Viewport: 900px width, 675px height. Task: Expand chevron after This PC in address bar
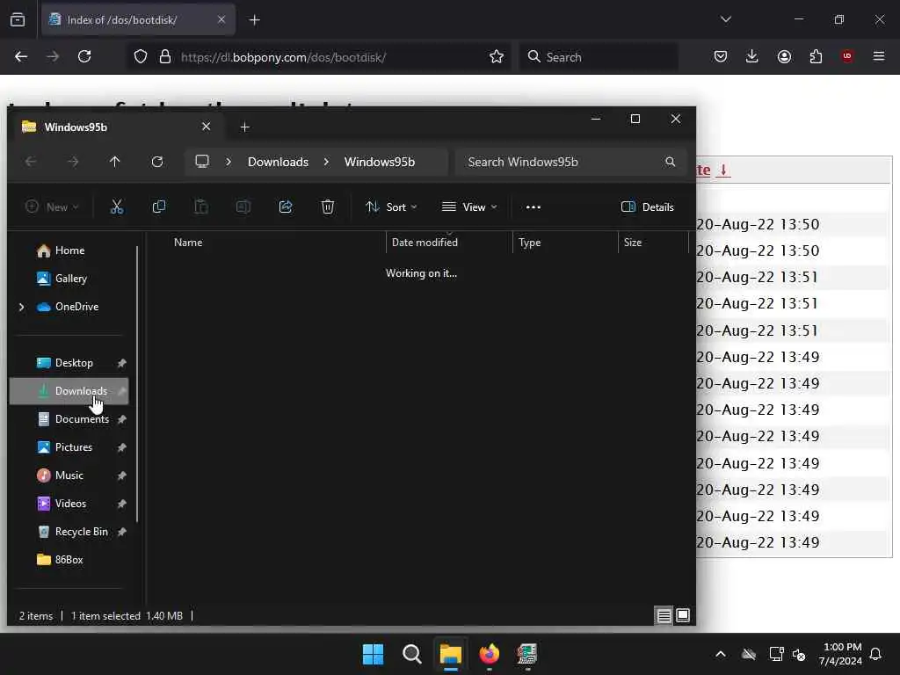tap(229, 162)
